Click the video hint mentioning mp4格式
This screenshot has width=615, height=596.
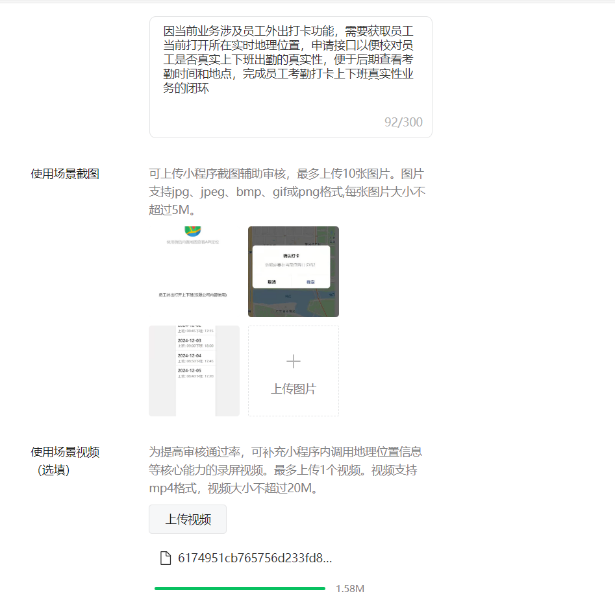(x=286, y=470)
